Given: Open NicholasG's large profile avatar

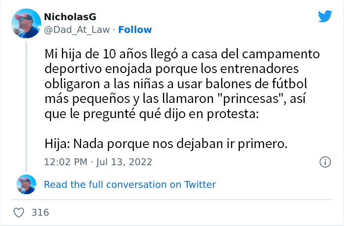Looking at the screenshot, I should coord(25,23).
